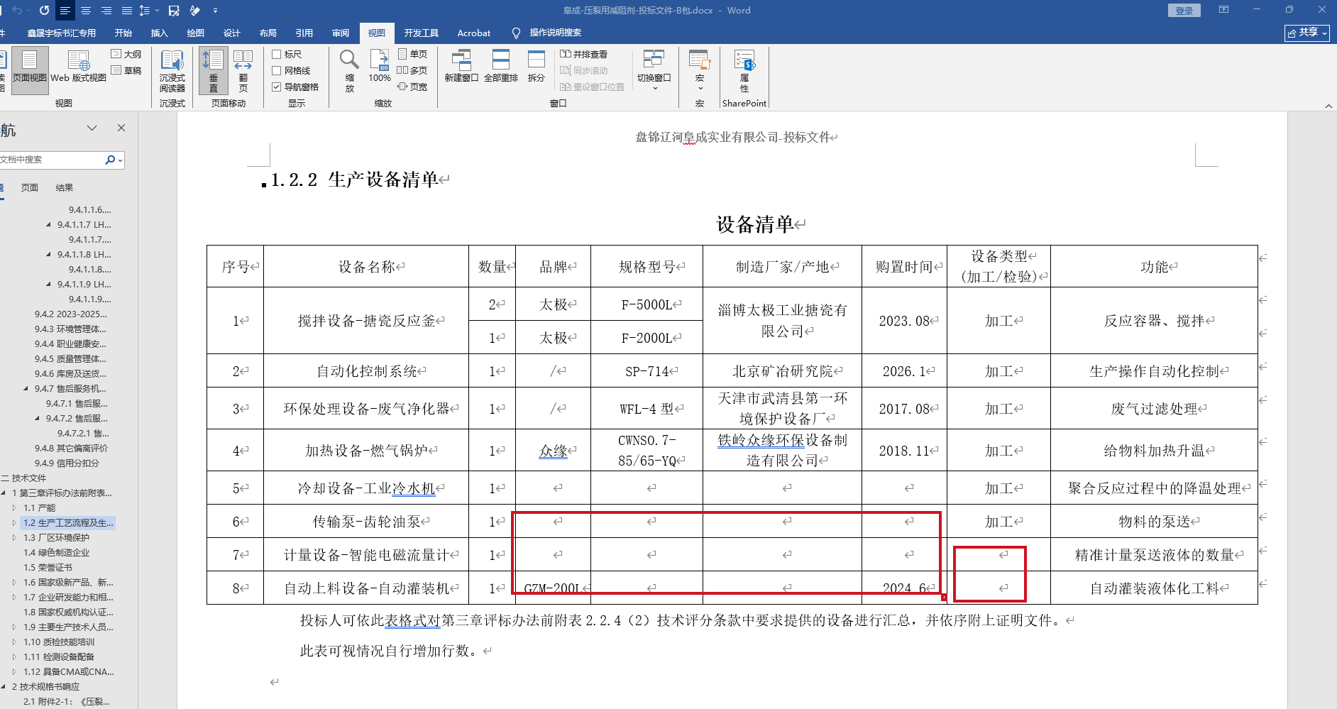The height and width of the screenshot is (709, 1337).
Task: Switch to the Review (审阅) tab
Action: (341, 33)
